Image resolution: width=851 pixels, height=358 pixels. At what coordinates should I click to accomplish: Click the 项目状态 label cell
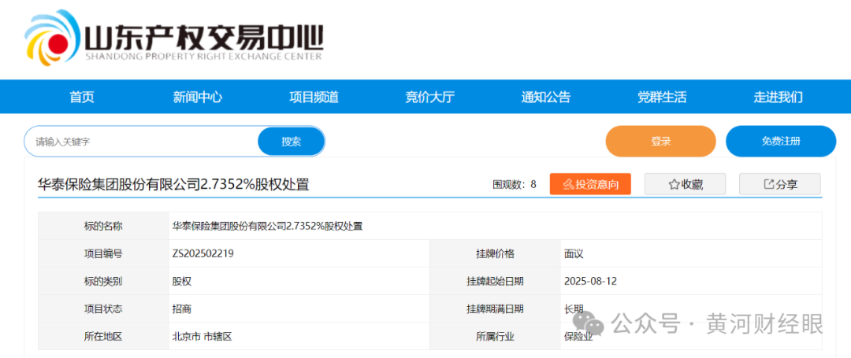[x=103, y=308]
